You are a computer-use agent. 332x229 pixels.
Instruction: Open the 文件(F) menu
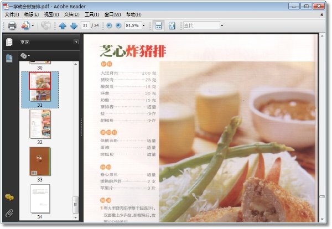pyautogui.click(x=12, y=14)
